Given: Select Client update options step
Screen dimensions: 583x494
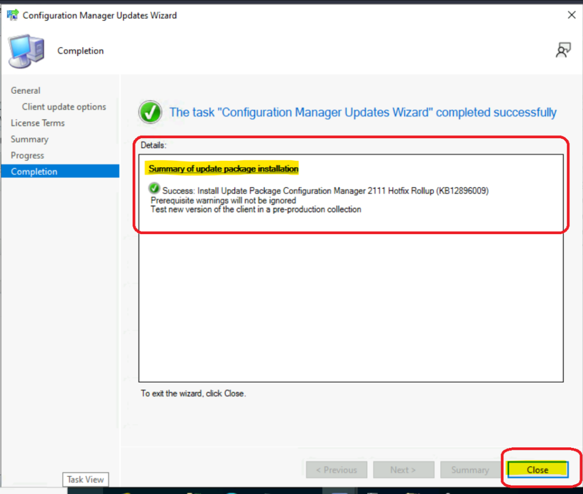Looking at the screenshot, I should [x=64, y=107].
